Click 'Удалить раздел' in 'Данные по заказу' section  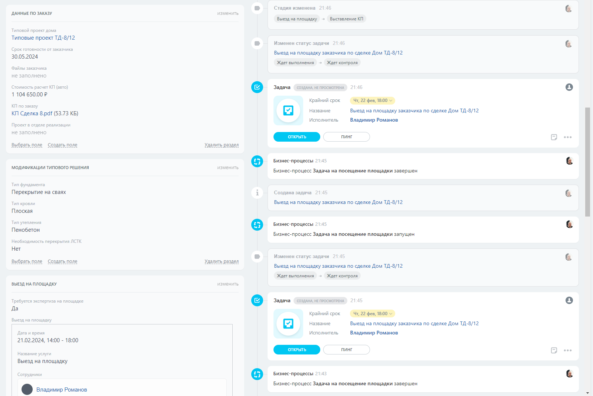pos(222,145)
